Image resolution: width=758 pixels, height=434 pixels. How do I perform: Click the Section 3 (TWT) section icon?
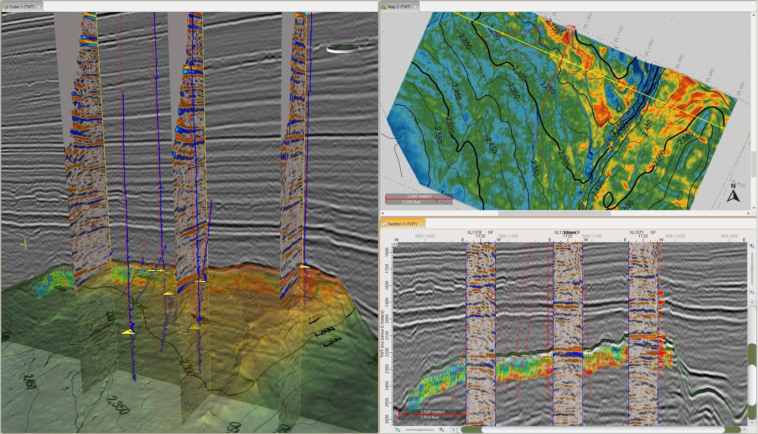coord(384,224)
